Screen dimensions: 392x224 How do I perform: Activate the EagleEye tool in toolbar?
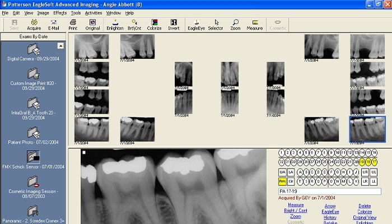tap(196, 24)
